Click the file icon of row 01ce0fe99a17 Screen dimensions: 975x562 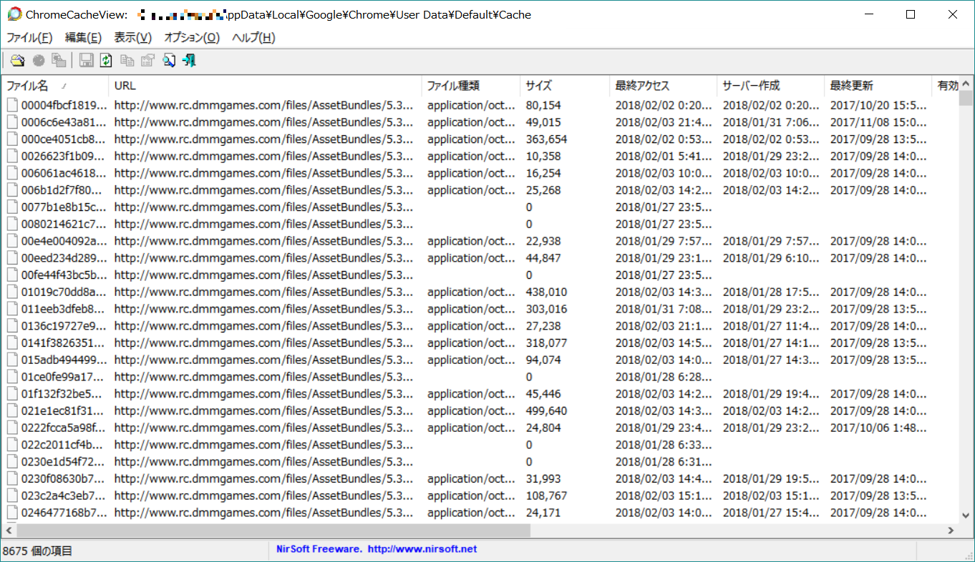click(12, 377)
